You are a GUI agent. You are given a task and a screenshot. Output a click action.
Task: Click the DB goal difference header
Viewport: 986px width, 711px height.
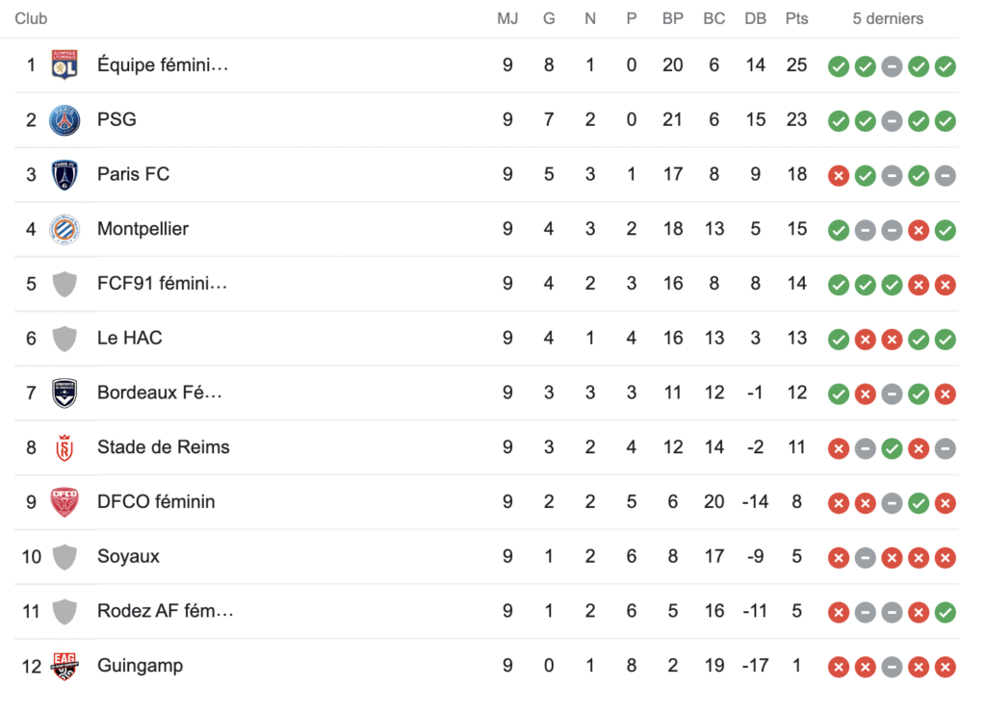click(755, 19)
